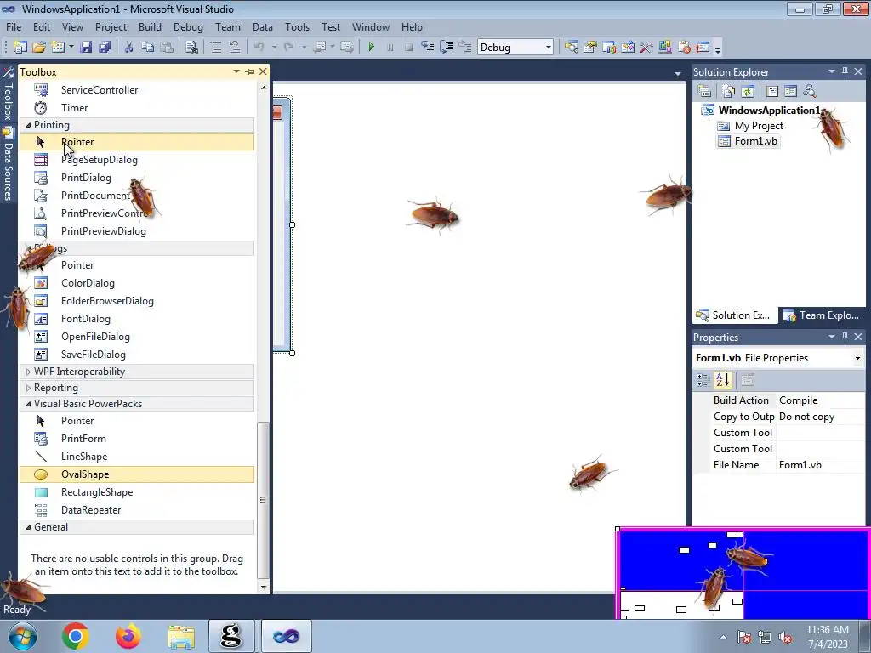Click the Paste icon in toolbar
This screenshot has height=653, width=871.
[166, 48]
